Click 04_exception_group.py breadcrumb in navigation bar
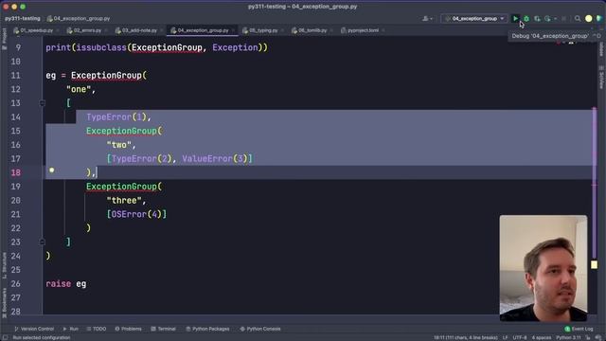This screenshot has height=341, width=606. click(x=79, y=19)
